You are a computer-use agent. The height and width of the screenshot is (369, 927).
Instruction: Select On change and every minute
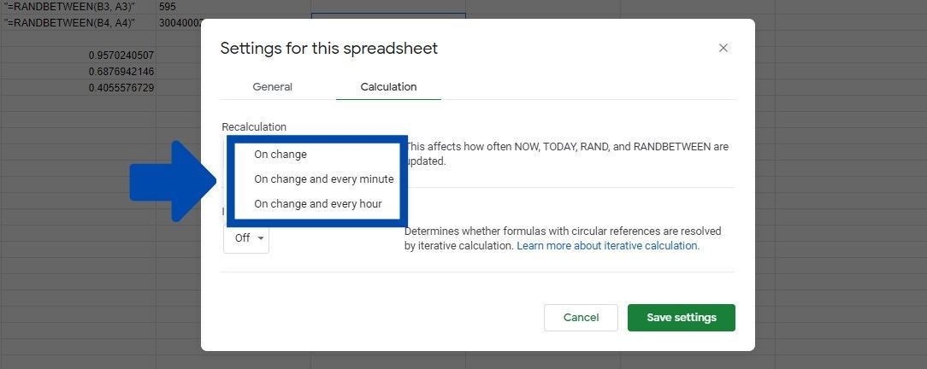[323, 179]
